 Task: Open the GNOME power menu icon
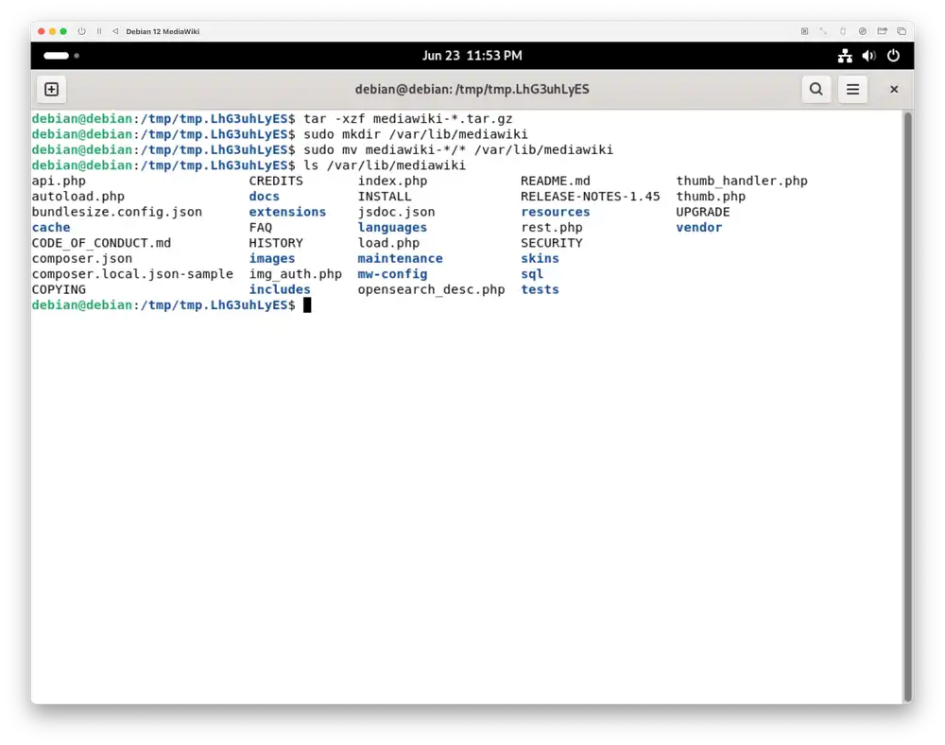tap(893, 56)
